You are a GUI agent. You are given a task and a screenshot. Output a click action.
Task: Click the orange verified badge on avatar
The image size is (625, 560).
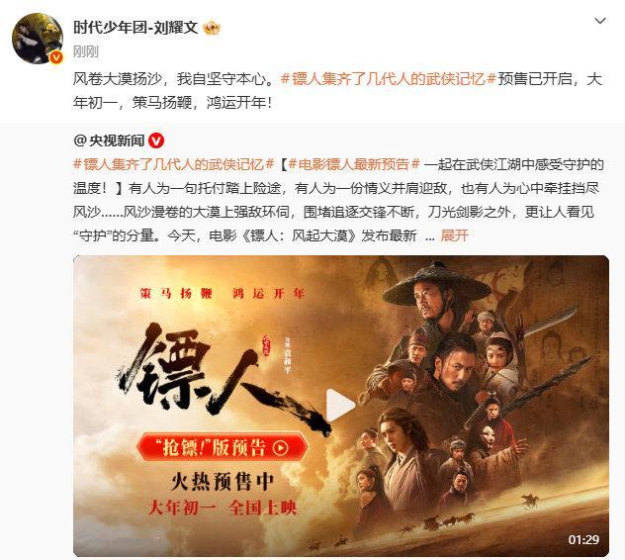tap(56, 57)
